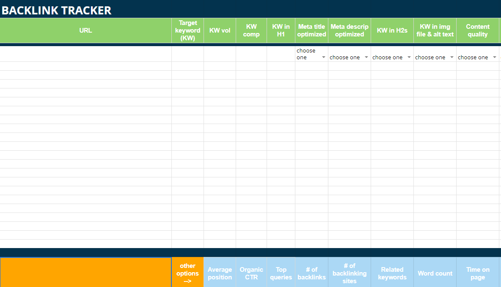Select the Word count header
501x287 pixels.
point(435,272)
